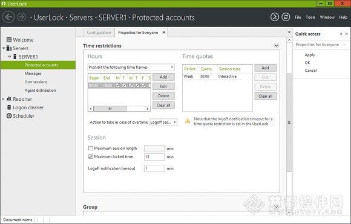Select Messages in the sidebar

[33, 74]
